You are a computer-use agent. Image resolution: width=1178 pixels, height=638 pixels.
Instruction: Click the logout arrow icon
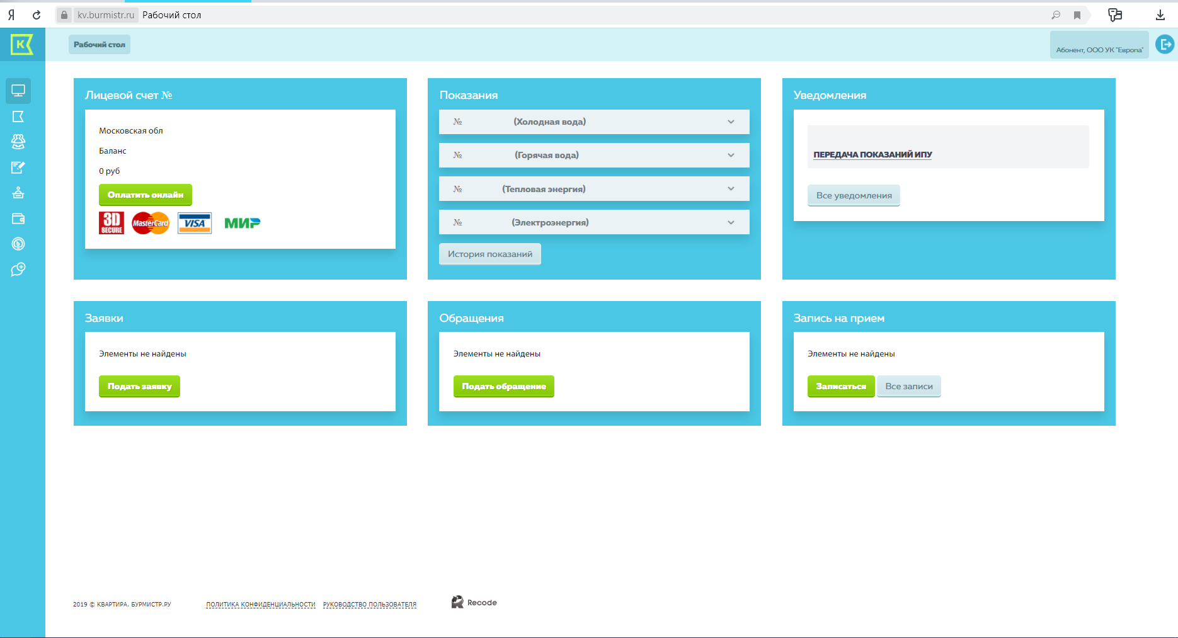coord(1165,45)
